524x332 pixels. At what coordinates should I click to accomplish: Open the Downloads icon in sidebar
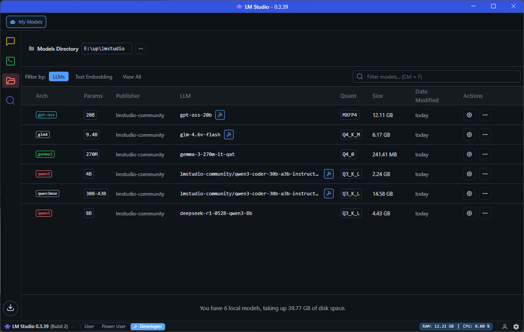10,308
